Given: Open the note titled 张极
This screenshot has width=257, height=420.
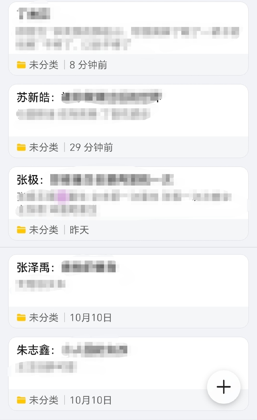Looking at the screenshot, I should pyautogui.click(x=128, y=193).
